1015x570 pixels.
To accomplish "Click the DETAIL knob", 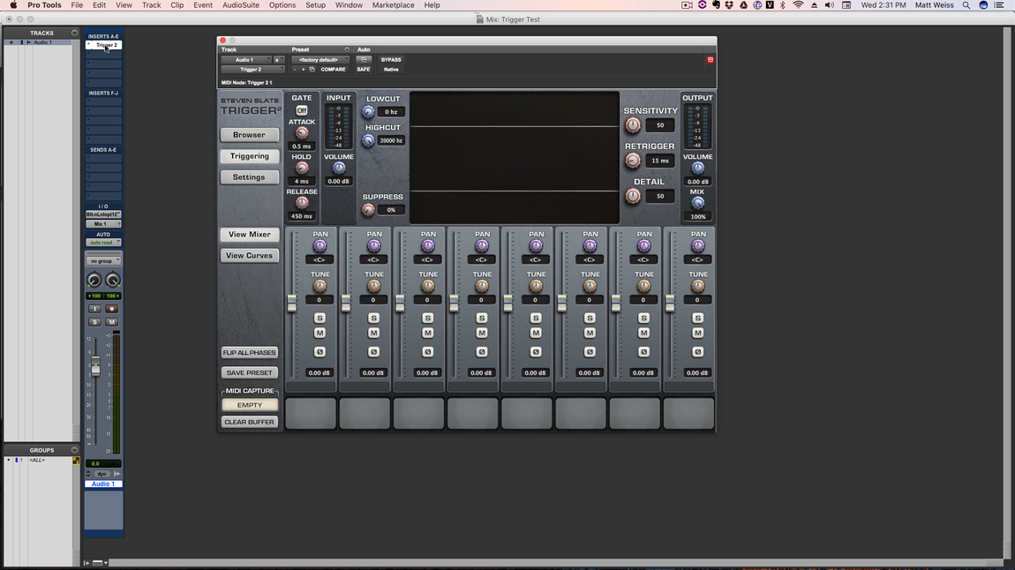I will pyautogui.click(x=633, y=196).
